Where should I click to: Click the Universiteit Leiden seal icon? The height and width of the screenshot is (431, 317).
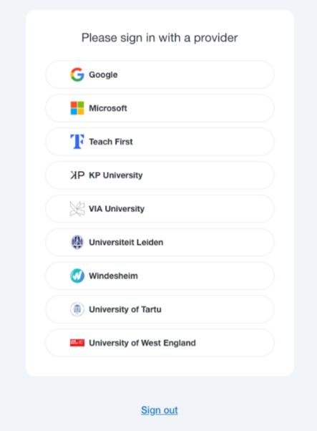[77, 242]
